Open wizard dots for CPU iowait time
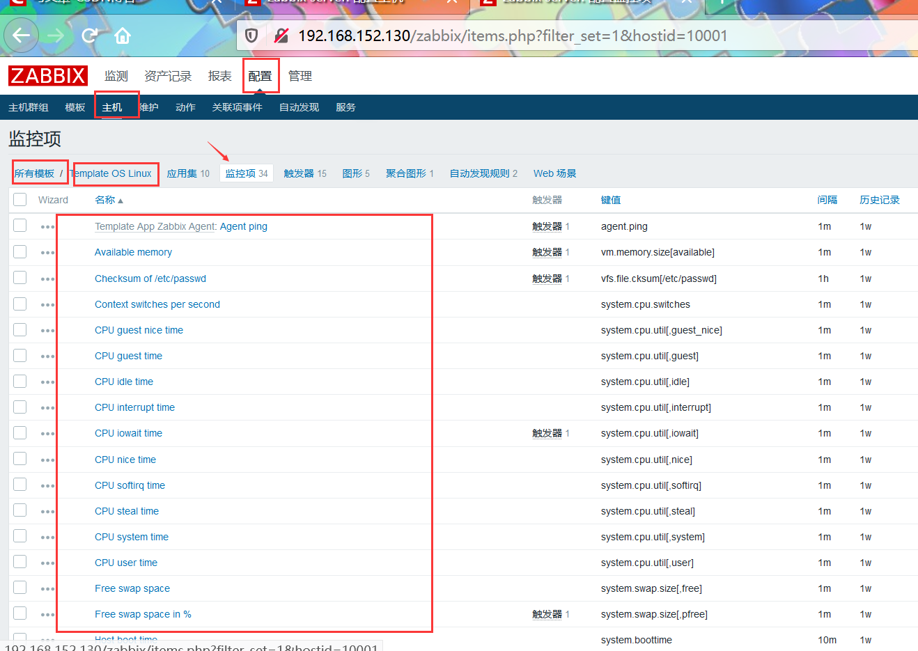 pyautogui.click(x=47, y=434)
